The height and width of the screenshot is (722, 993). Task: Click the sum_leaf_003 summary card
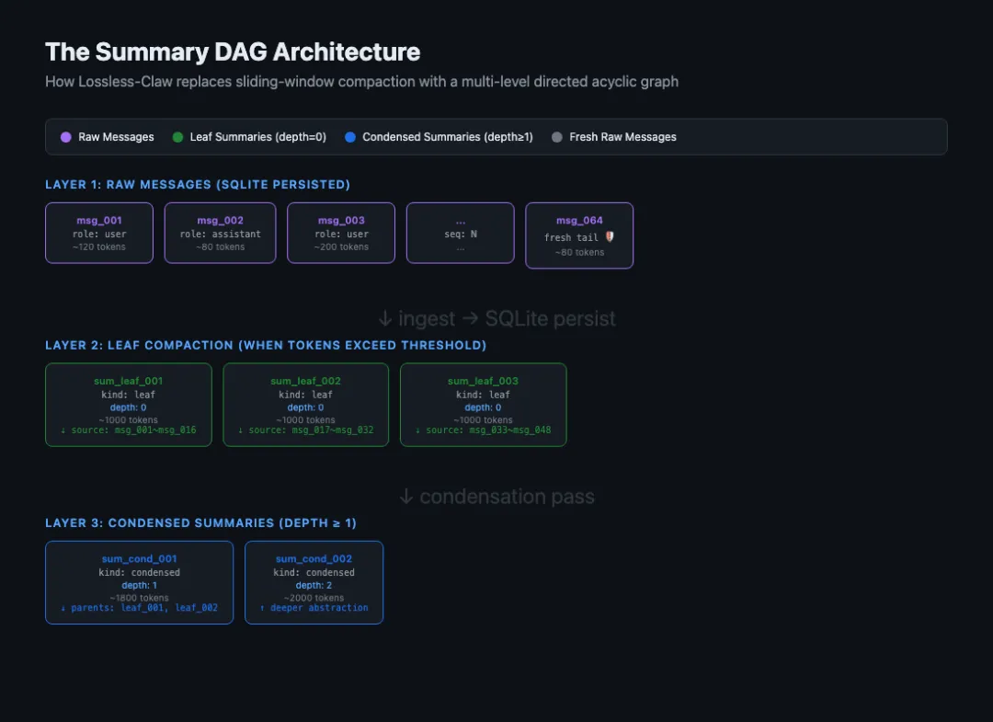click(x=483, y=405)
